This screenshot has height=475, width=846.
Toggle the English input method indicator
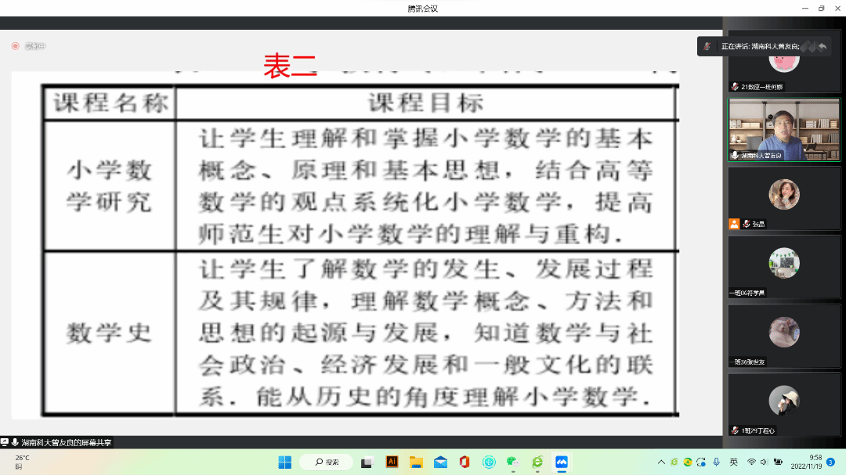click(734, 462)
